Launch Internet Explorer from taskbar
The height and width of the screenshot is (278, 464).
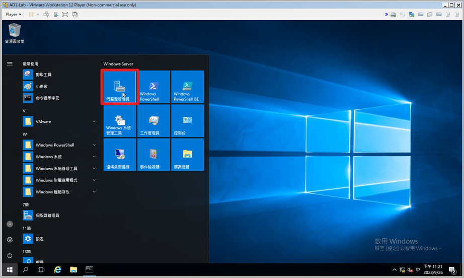pos(57,270)
